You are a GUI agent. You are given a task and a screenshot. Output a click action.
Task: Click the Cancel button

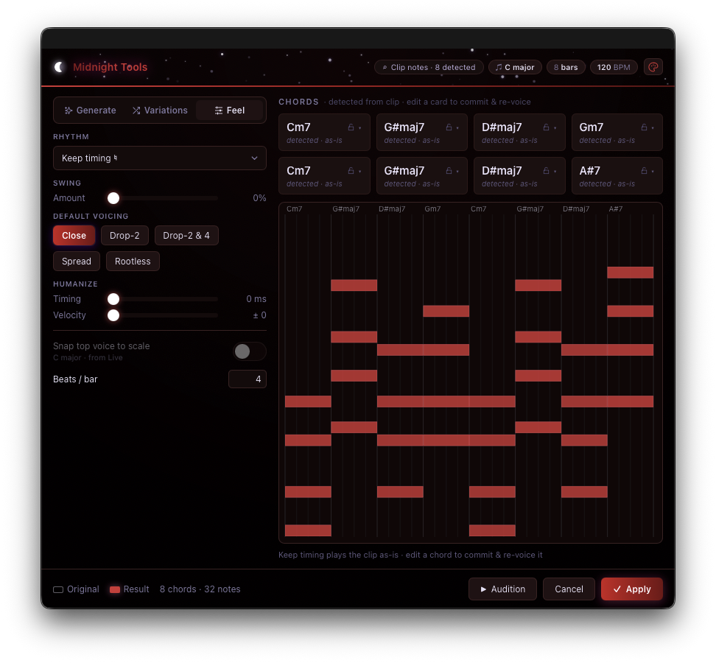(x=569, y=589)
